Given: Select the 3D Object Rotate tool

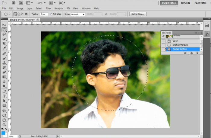Looking at the screenshot, I should [4, 111].
